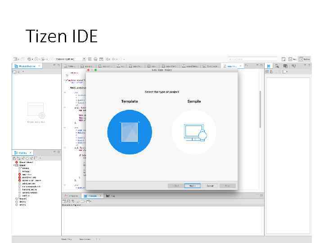
Task: Close the Outline tab
Action: pos(31,153)
